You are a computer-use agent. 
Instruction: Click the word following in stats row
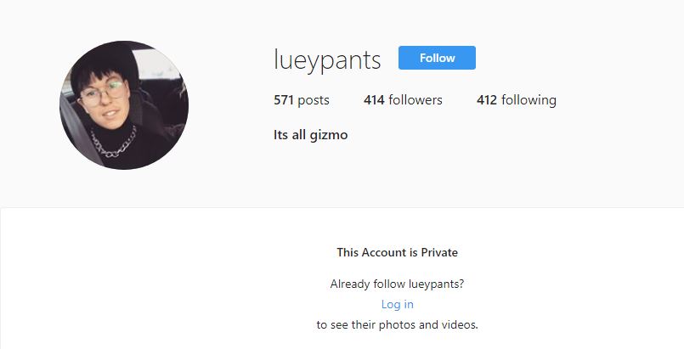[x=529, y=101]
